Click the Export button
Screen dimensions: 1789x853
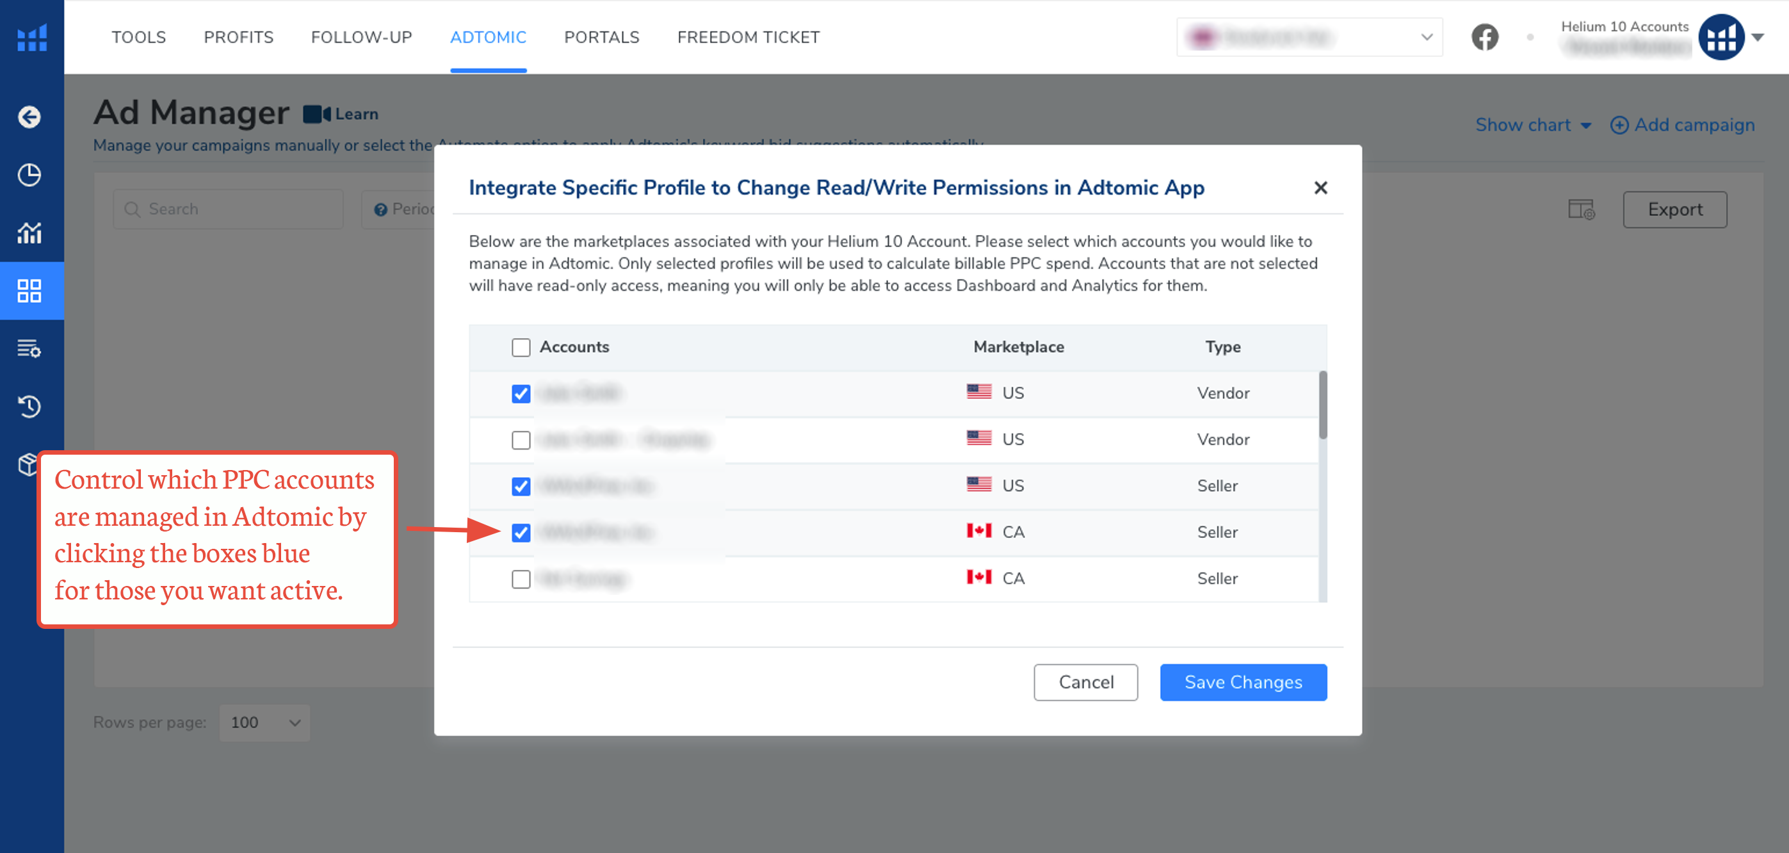point(1674,209)
